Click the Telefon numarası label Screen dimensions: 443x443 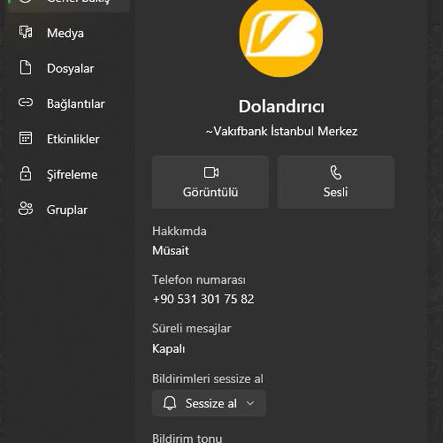click(x=199, y=280)
